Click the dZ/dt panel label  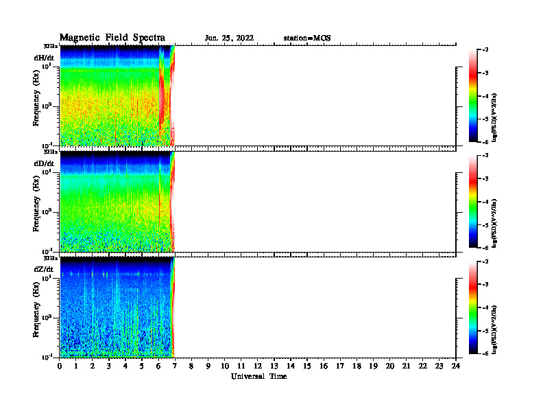coord(44,269)
